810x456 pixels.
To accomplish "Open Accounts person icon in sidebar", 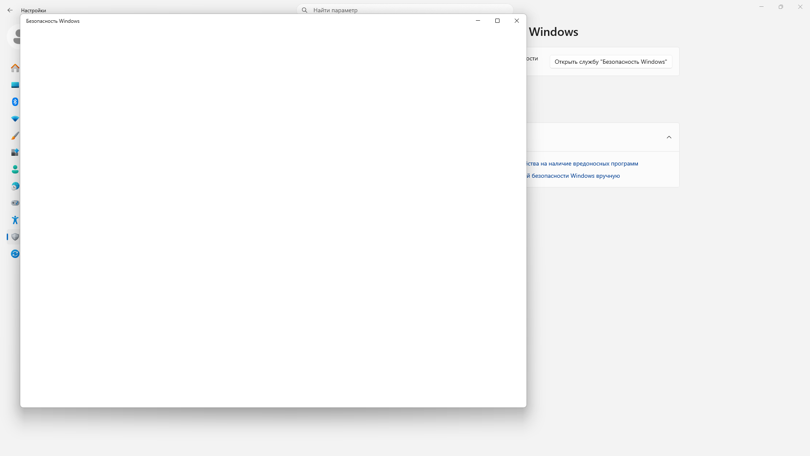I will click(x=15, y=169).
